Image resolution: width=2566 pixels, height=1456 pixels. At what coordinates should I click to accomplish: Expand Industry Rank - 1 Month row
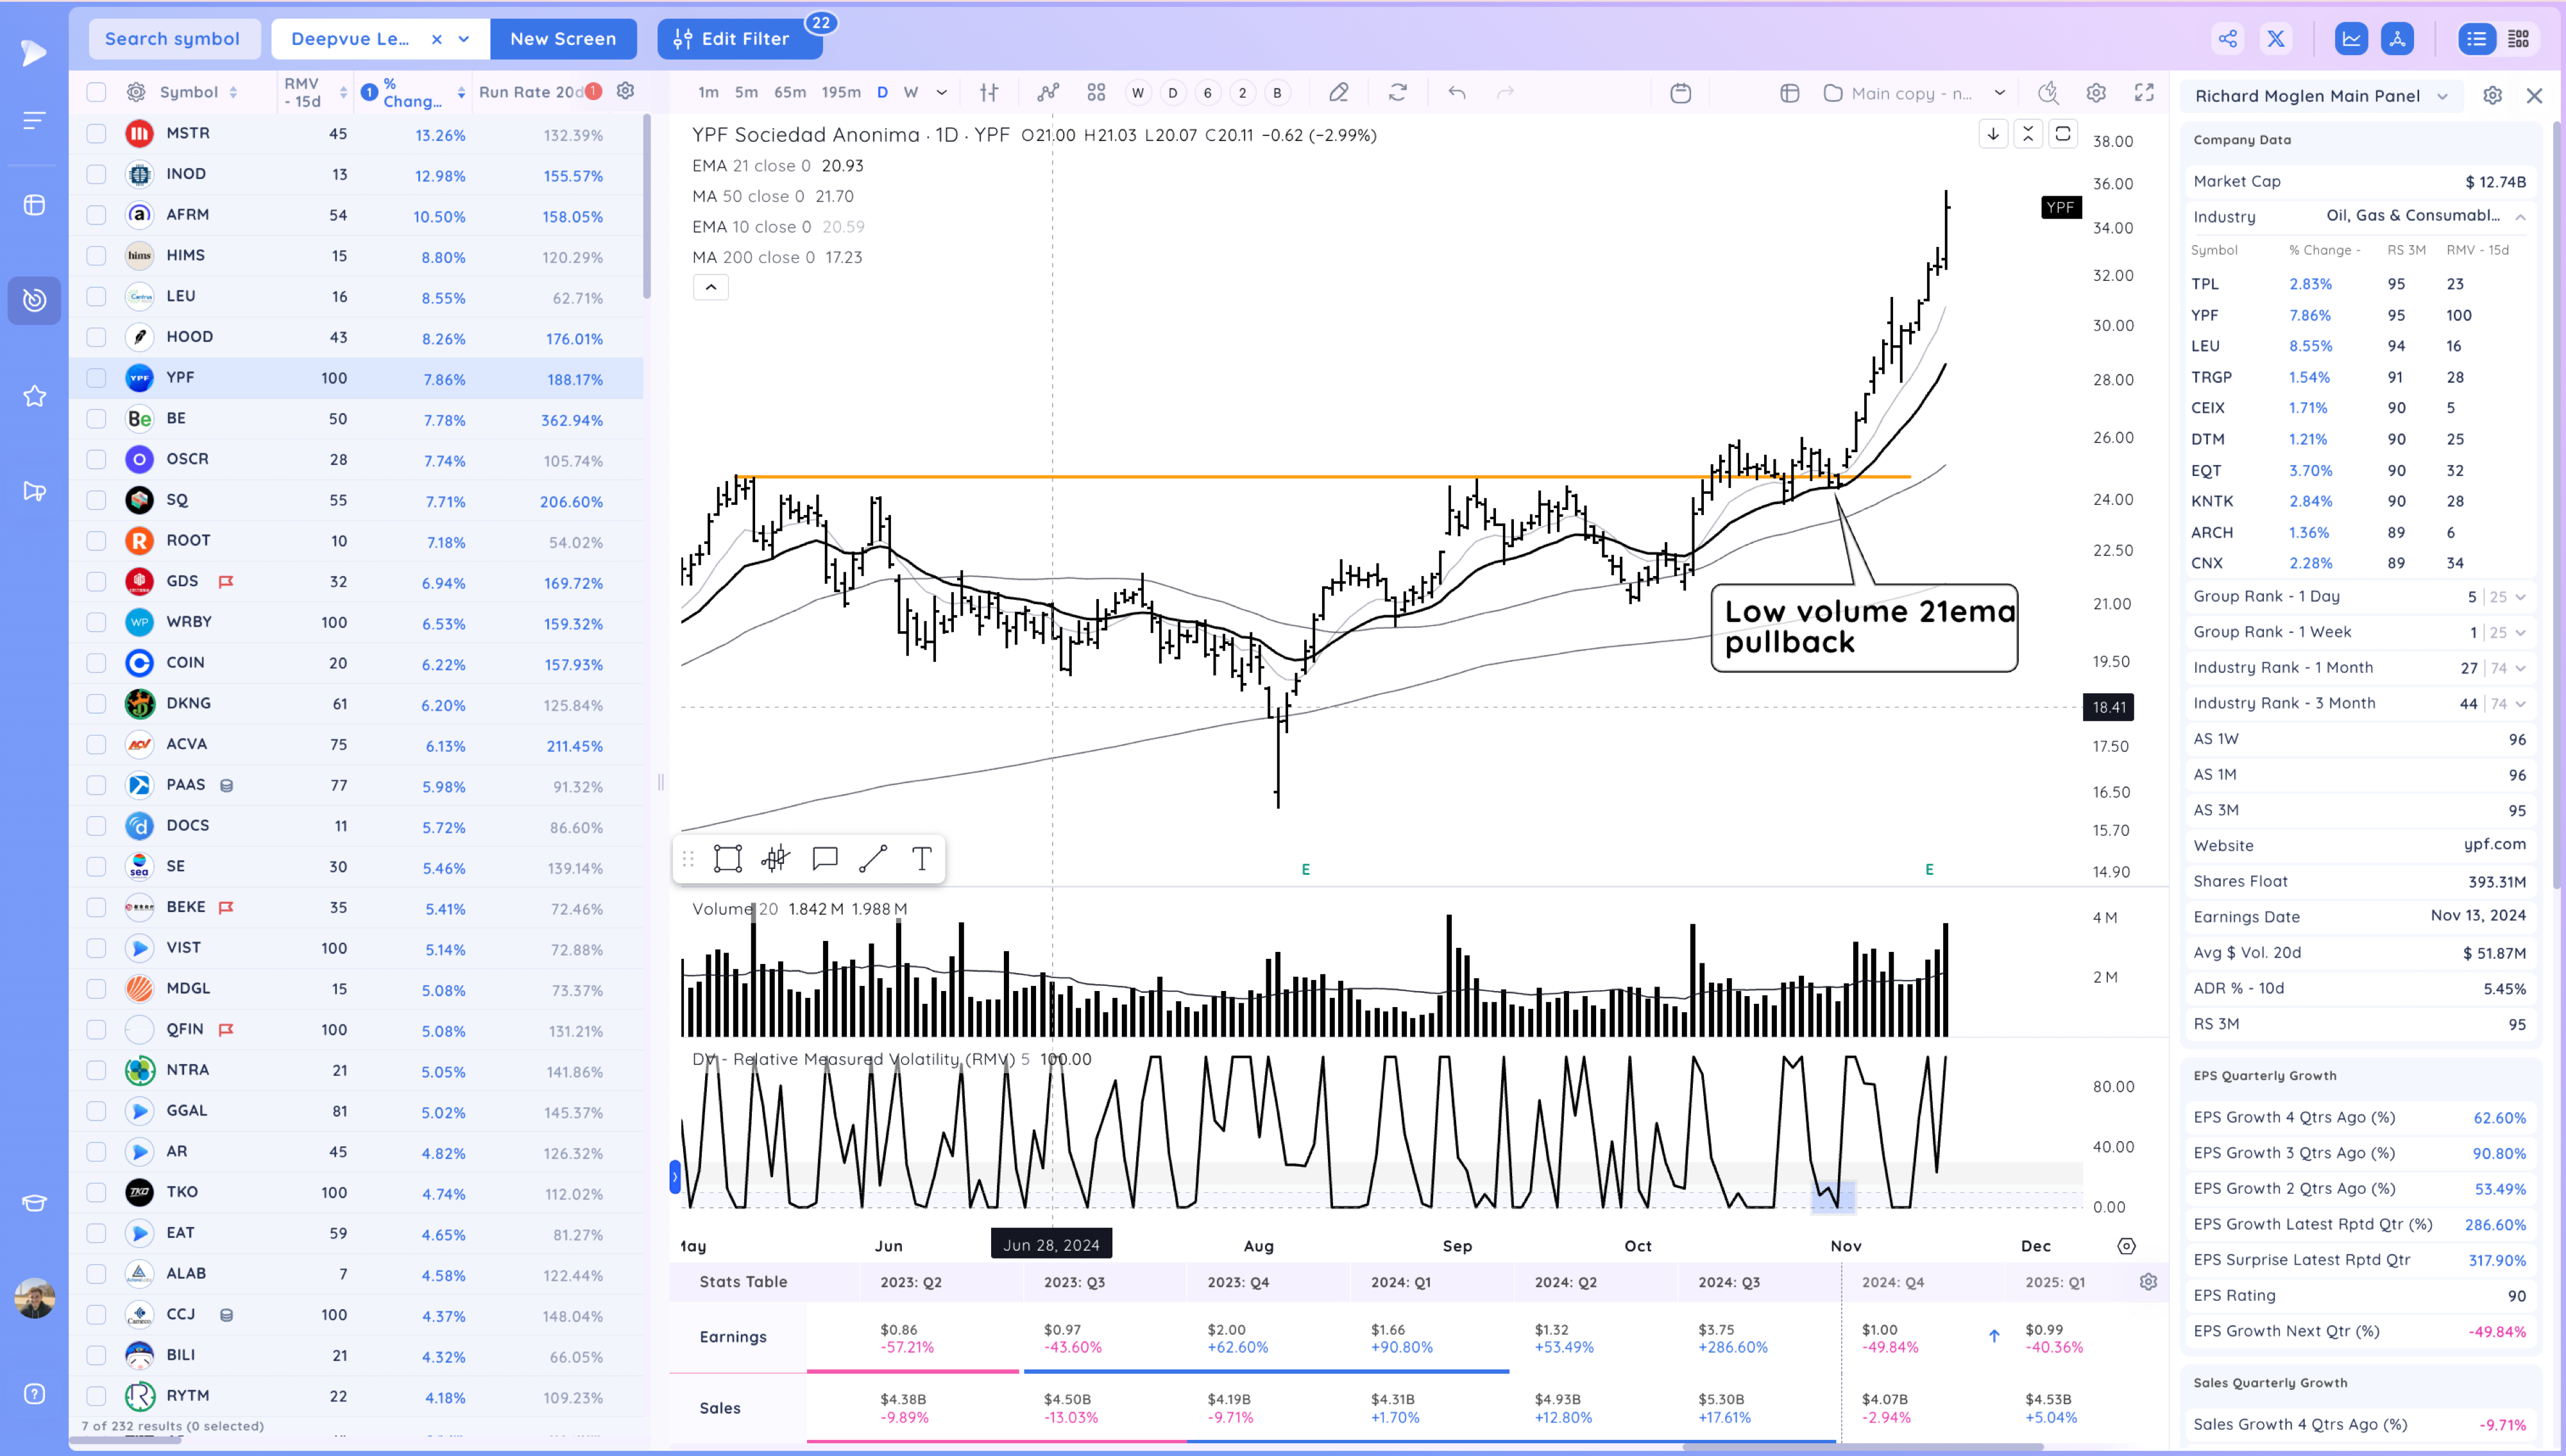tap(2520, 668)
